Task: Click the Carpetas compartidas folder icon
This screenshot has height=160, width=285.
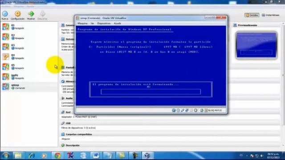Action: coord(63,134)
